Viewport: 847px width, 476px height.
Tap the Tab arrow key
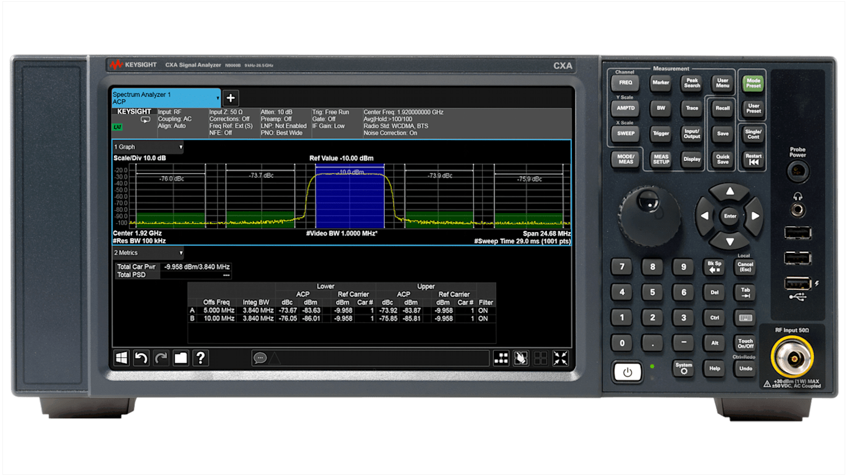point(746,292)
